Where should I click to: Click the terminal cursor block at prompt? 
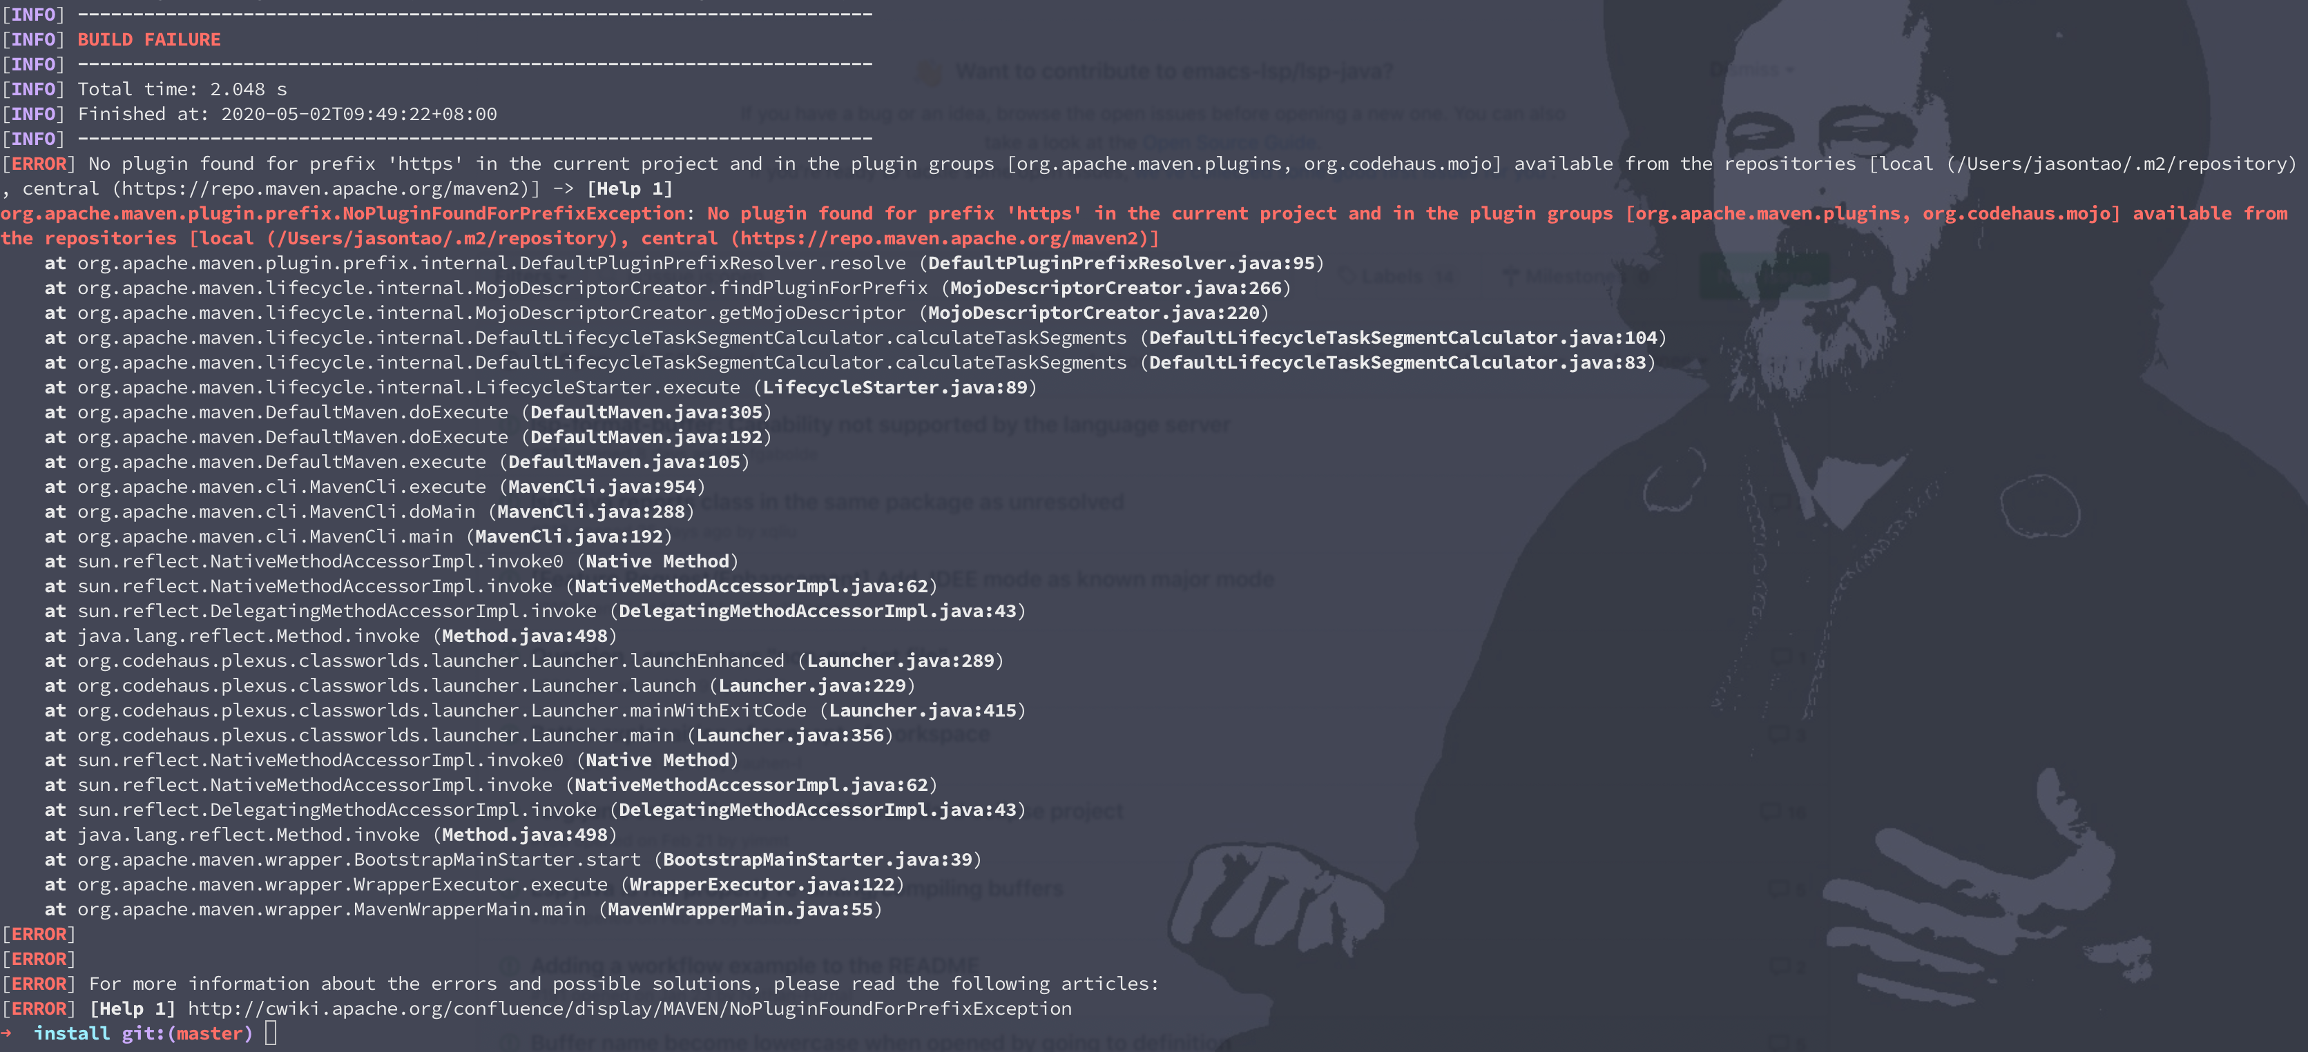coord(271,1033)
